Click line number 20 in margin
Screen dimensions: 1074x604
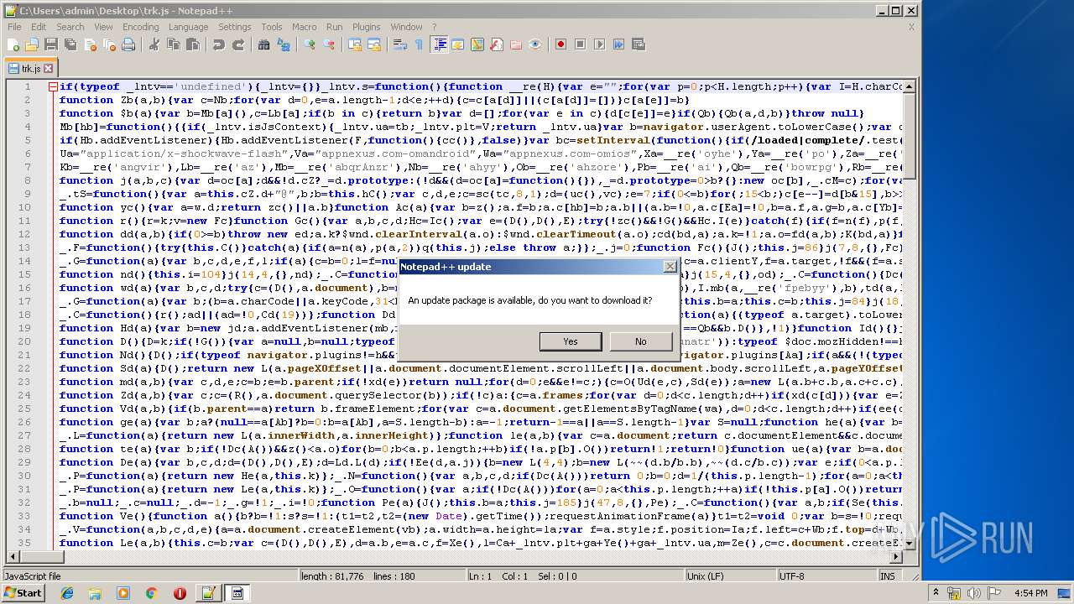24,341
